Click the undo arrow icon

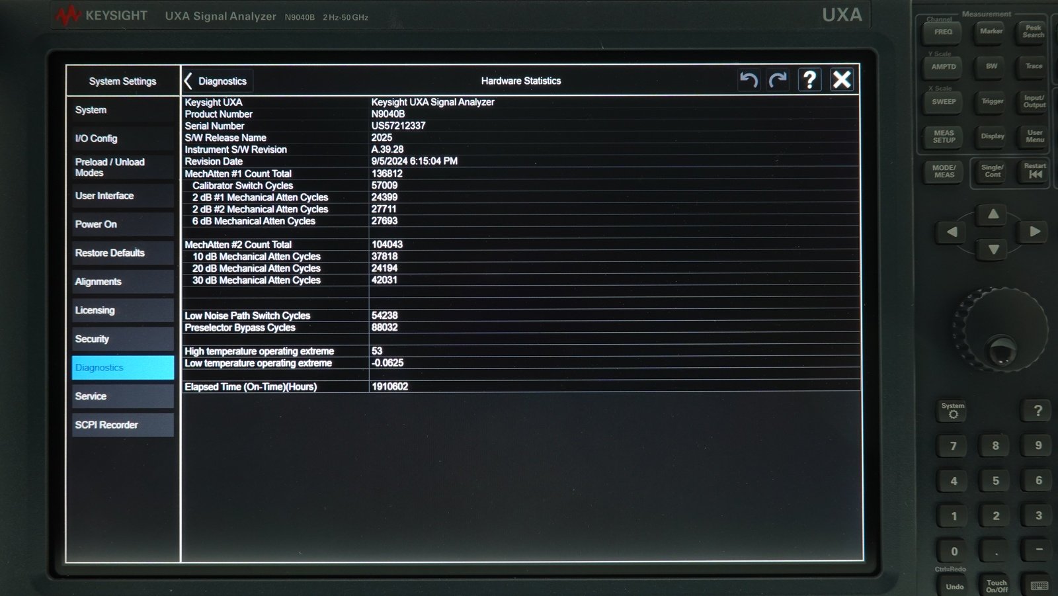click(749, 80)
